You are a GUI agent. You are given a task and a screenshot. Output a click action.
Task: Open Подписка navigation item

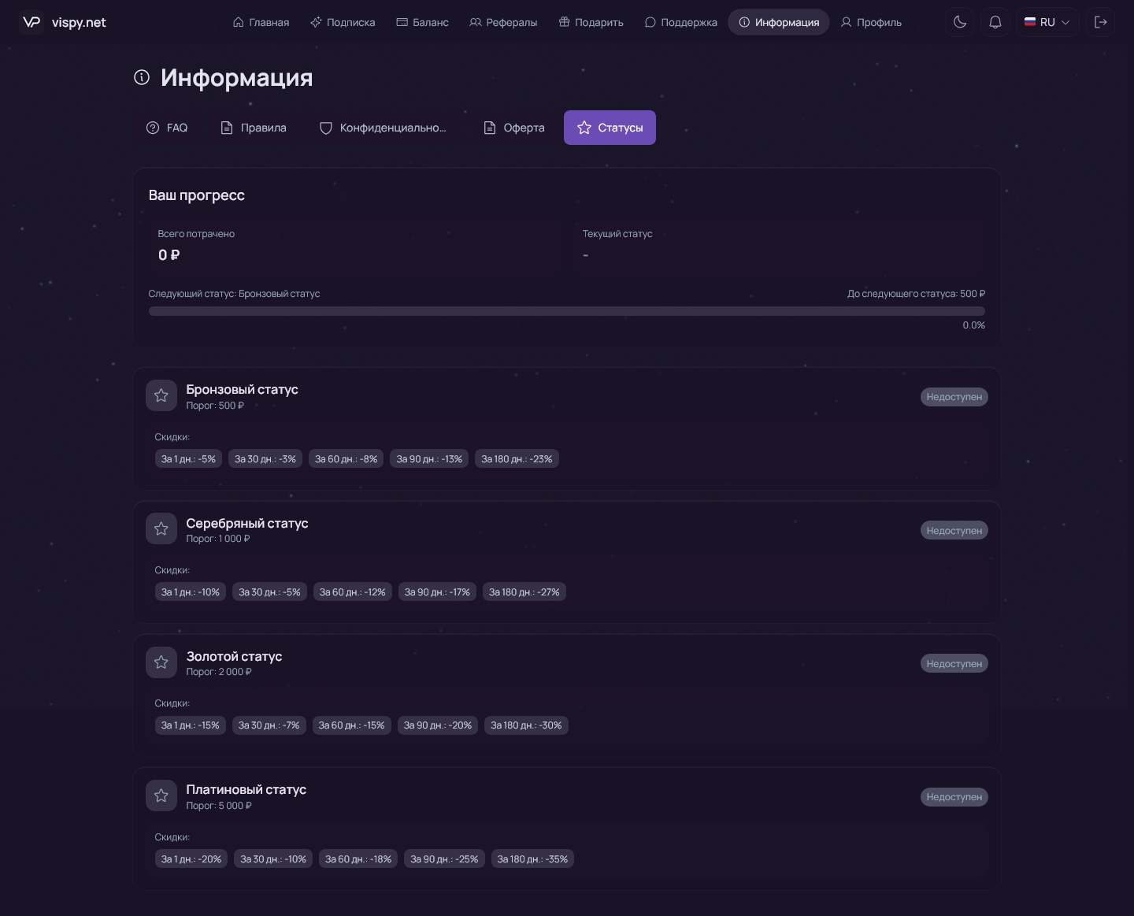[343, 22]
